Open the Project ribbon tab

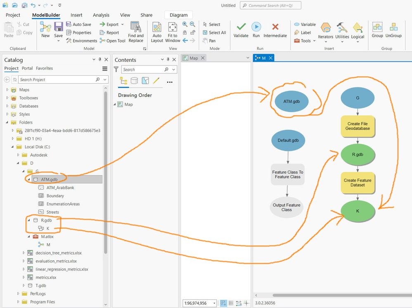point(13,15)
